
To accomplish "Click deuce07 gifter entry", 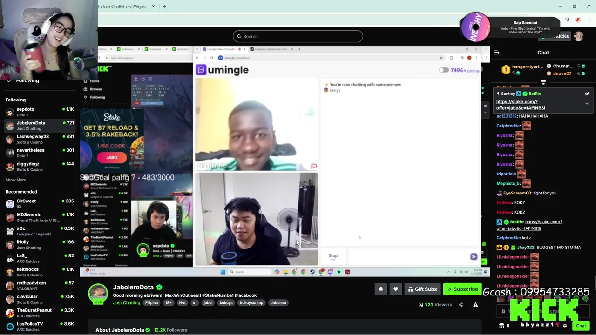I will (x=566, y=74).
